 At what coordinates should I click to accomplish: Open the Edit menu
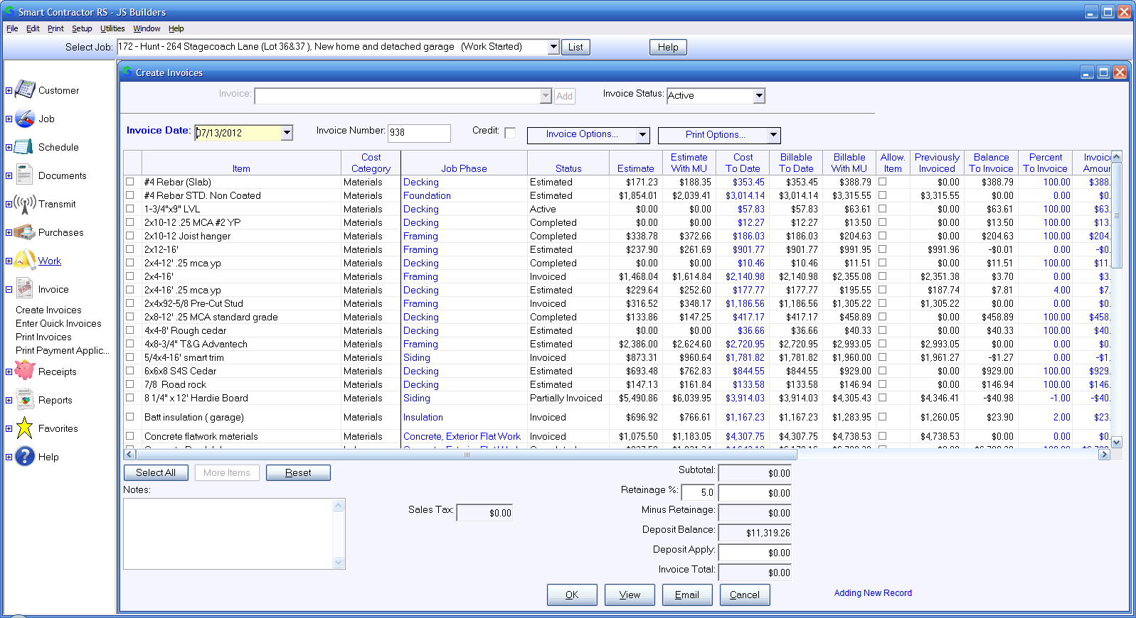click(x=33, y=28)
